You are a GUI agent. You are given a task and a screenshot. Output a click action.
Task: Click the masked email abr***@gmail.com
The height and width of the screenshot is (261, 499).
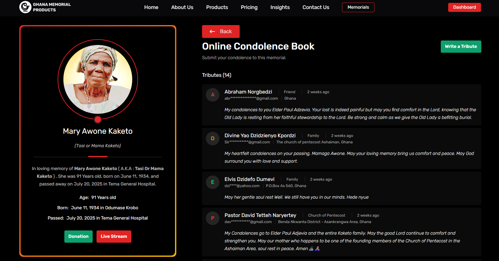point(251,98)
